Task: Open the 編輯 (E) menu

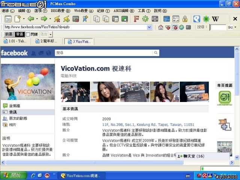Action: [24, 11]
